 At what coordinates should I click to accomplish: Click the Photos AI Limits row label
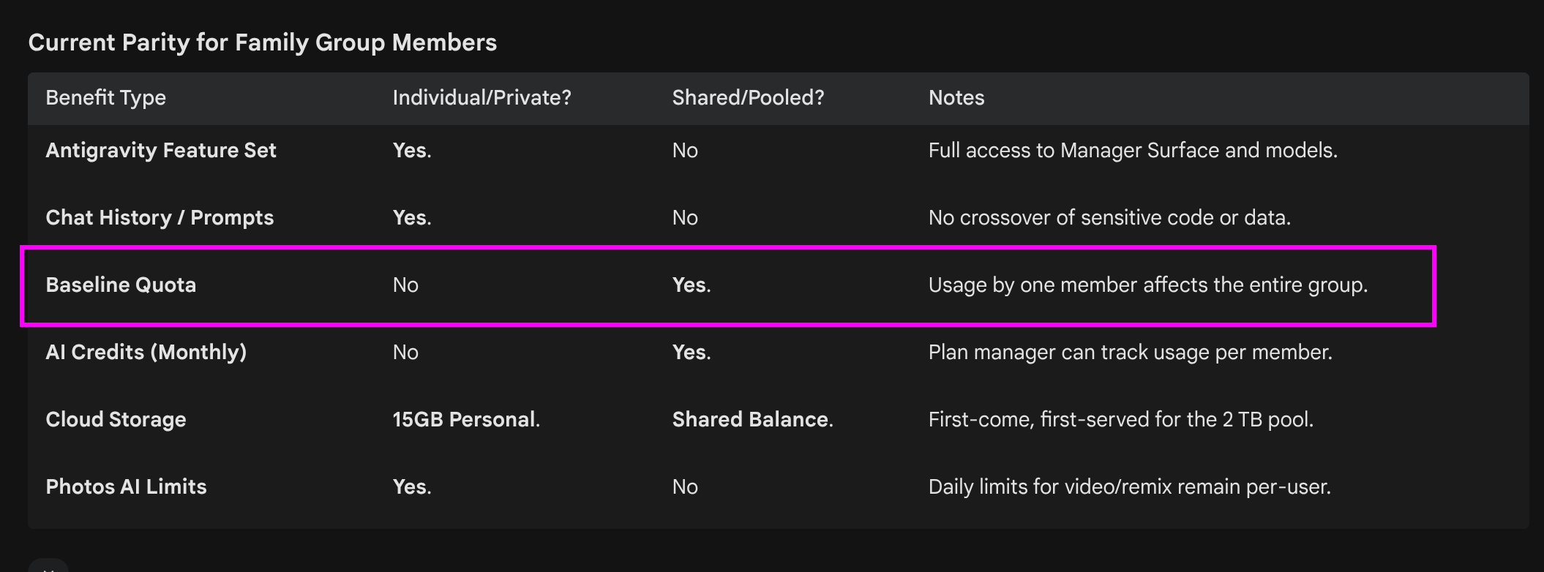(126, 487)
